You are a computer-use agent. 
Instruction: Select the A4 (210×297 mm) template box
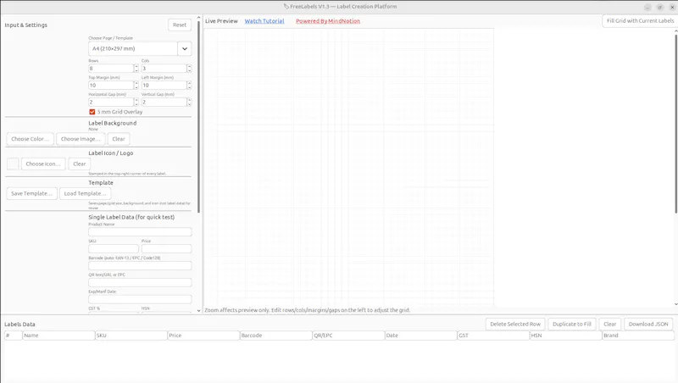point(133,49)
